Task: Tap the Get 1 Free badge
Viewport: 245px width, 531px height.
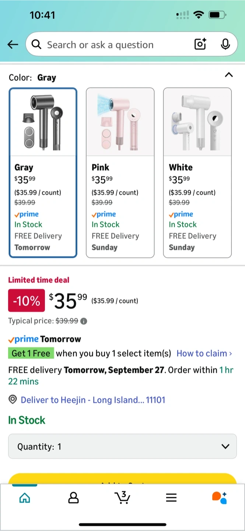Action: tap(31, 353)
